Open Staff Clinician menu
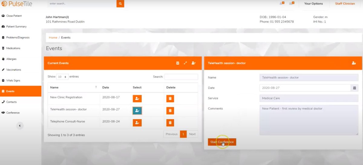 (345, 4)
